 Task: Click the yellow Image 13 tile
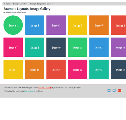[13, 69]
